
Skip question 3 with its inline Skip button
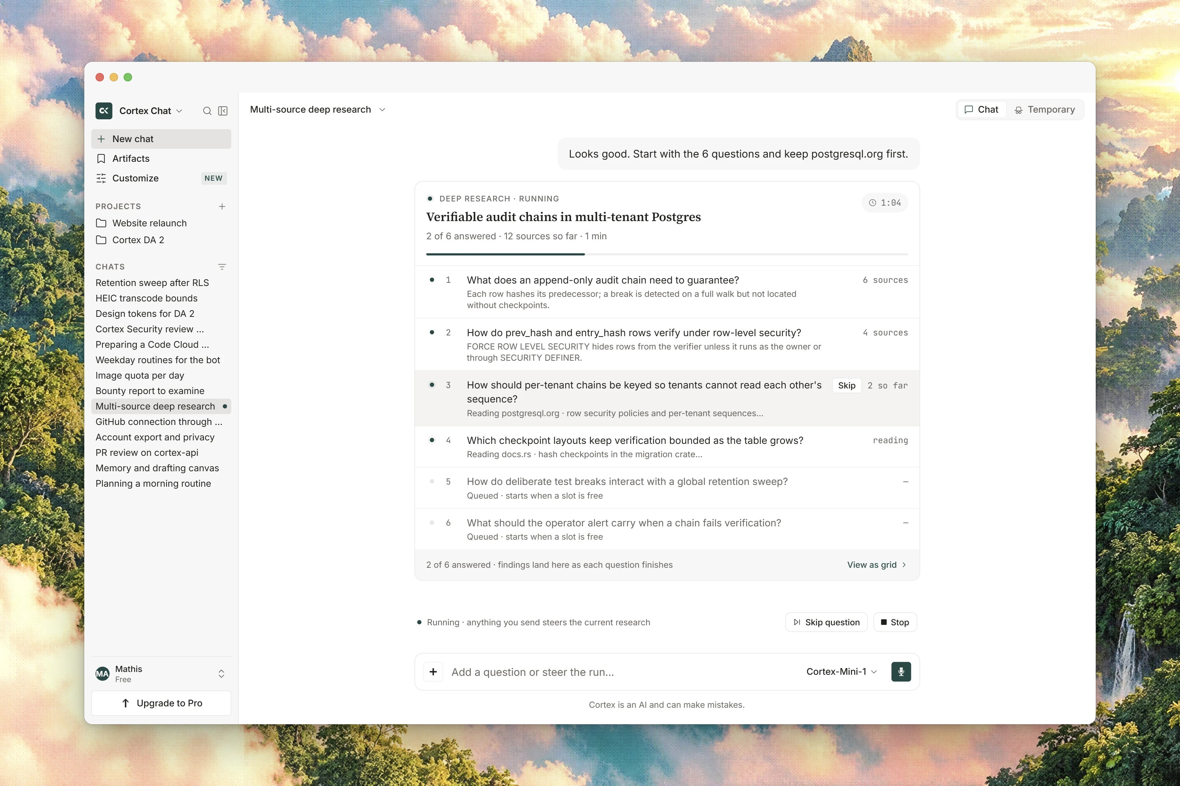tap(846, 386)
